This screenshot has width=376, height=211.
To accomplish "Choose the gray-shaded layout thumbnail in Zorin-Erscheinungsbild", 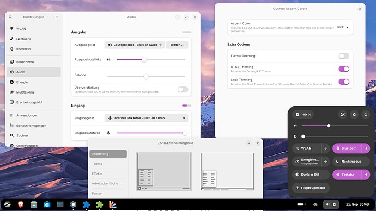I will click(164, 171).
